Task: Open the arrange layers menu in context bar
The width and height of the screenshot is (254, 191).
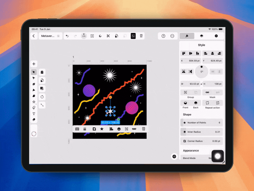Action: (x=119, y=129)
